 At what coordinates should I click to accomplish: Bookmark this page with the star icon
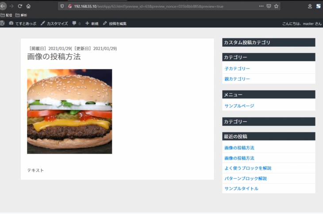tap(276, 6)
